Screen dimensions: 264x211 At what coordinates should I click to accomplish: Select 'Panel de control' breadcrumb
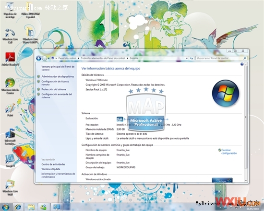pyautogui.click(x=67, y=58)
